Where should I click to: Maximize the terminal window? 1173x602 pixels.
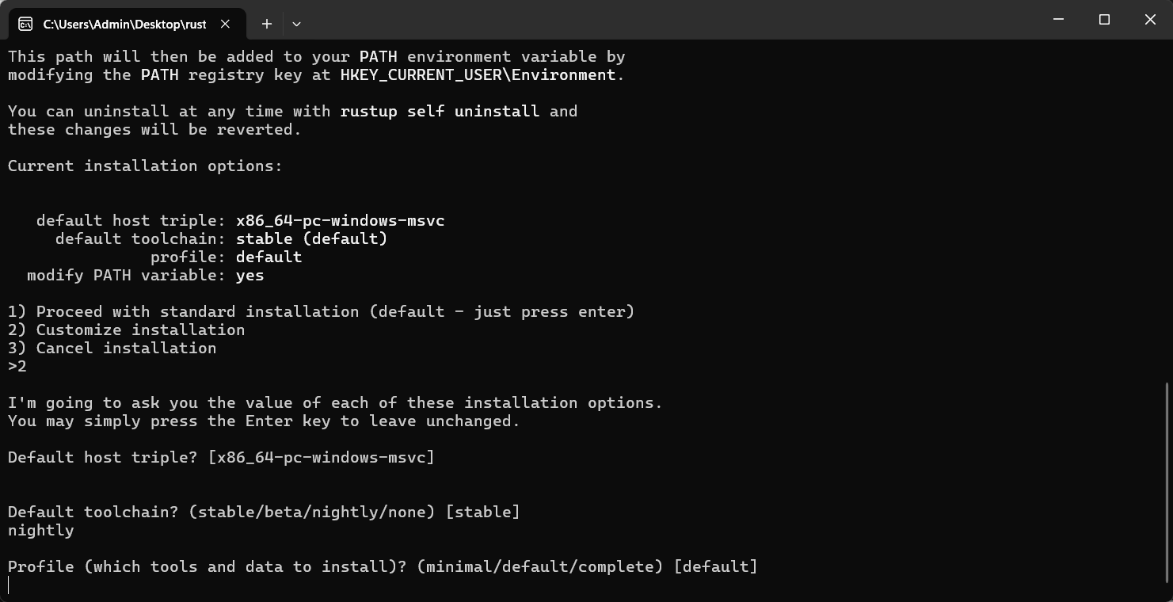(1104, 20)
